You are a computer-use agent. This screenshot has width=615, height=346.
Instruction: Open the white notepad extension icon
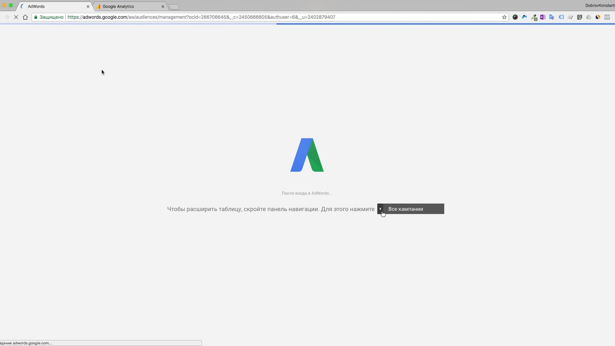(x=570, y=17)
